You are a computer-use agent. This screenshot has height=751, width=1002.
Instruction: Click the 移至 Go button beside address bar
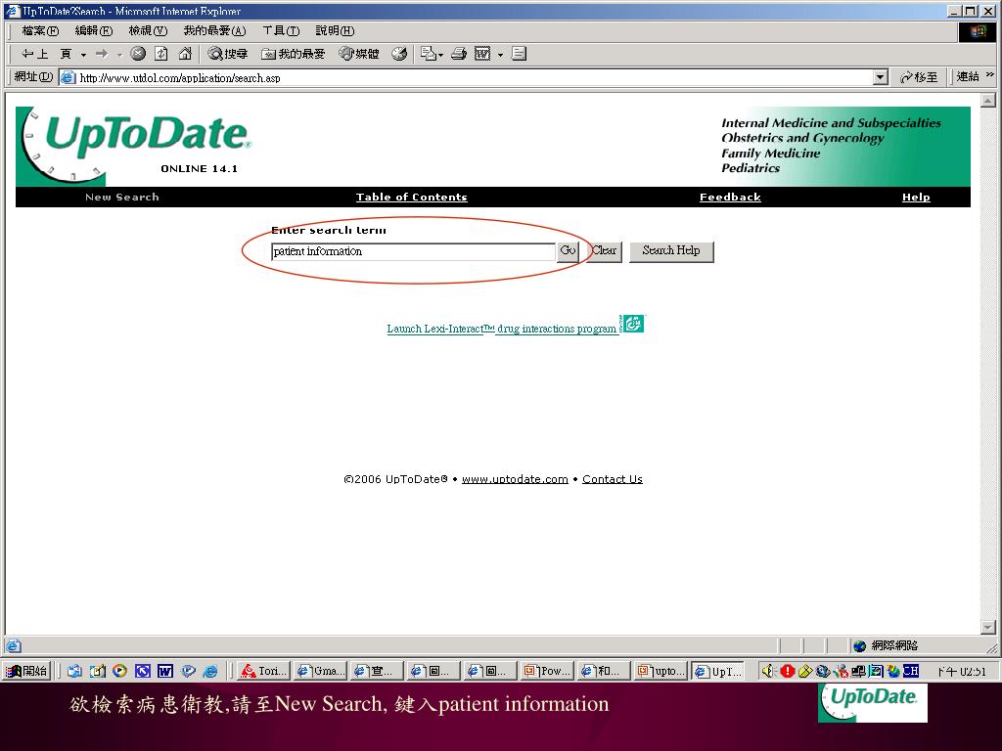point(919,77)
